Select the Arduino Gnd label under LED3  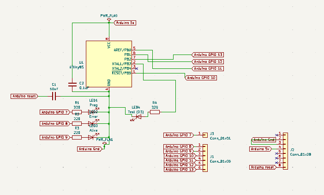90,149
